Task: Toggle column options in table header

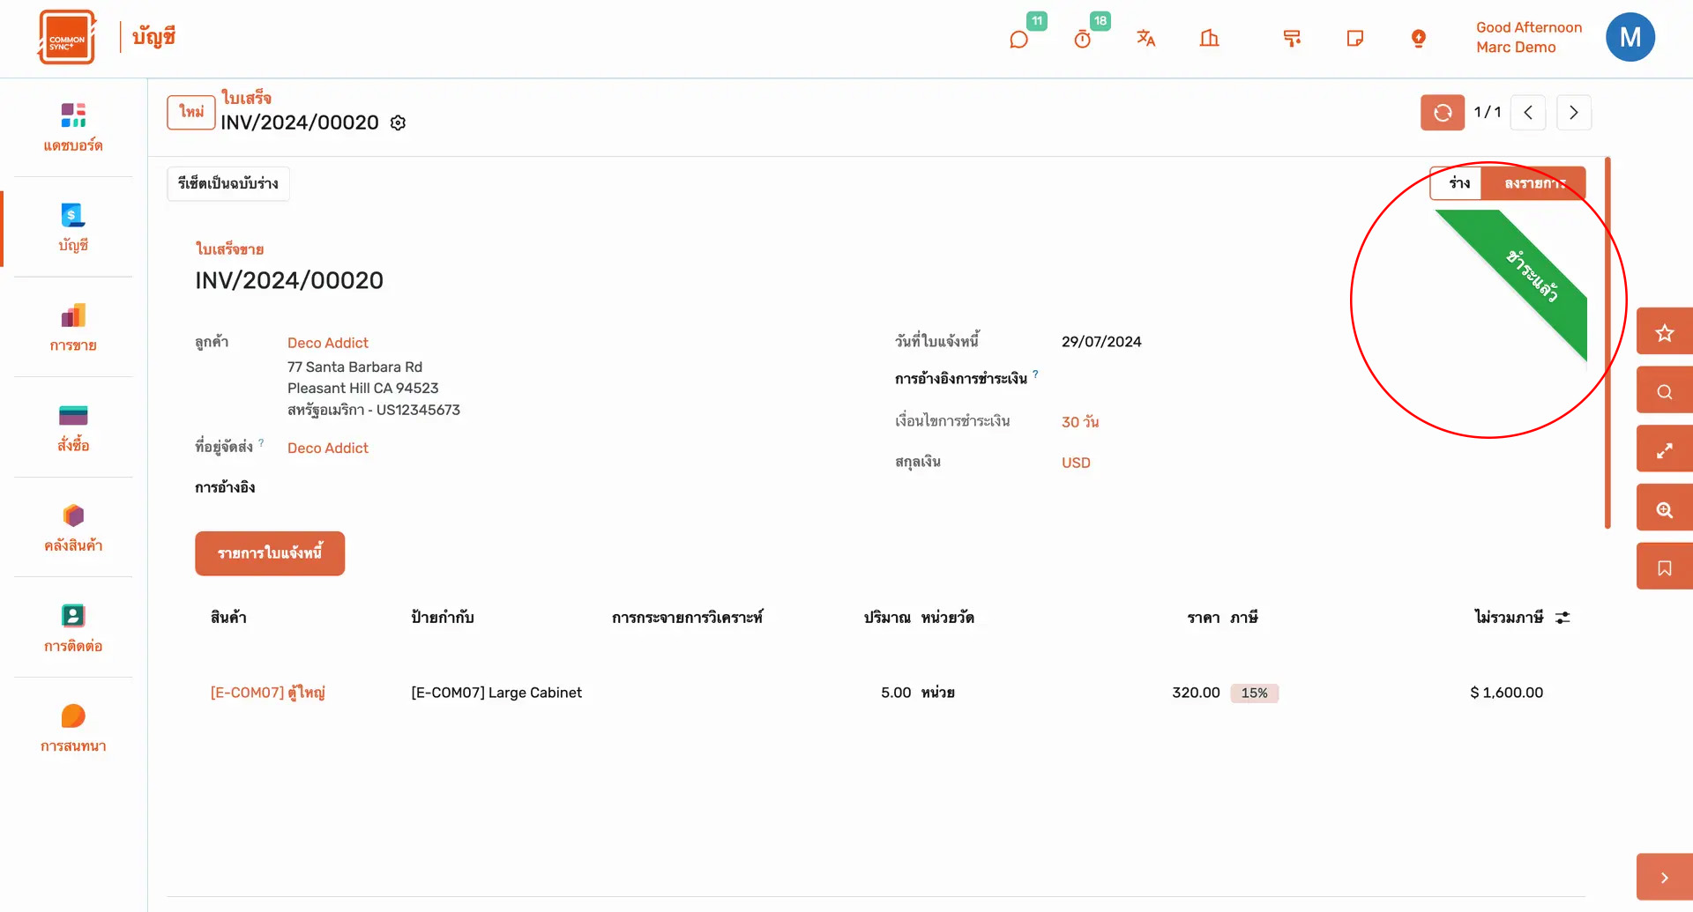Action: tap(1562, 618)
